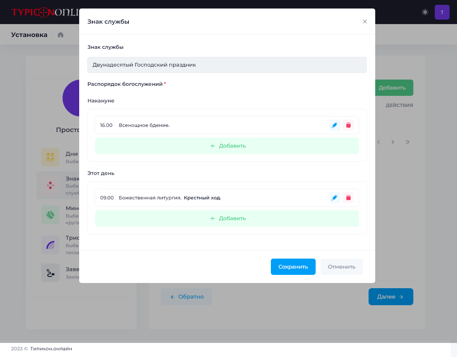457x357 pixels.
Task: Delete the Божественная литургия entry
Action: pyautogui.click(x=348, y=198)
